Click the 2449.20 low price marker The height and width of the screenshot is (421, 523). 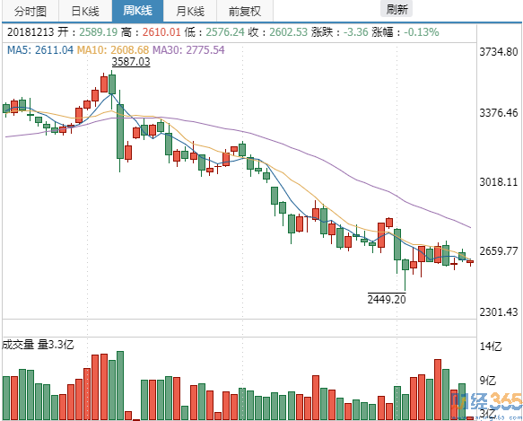coord(387,299)
